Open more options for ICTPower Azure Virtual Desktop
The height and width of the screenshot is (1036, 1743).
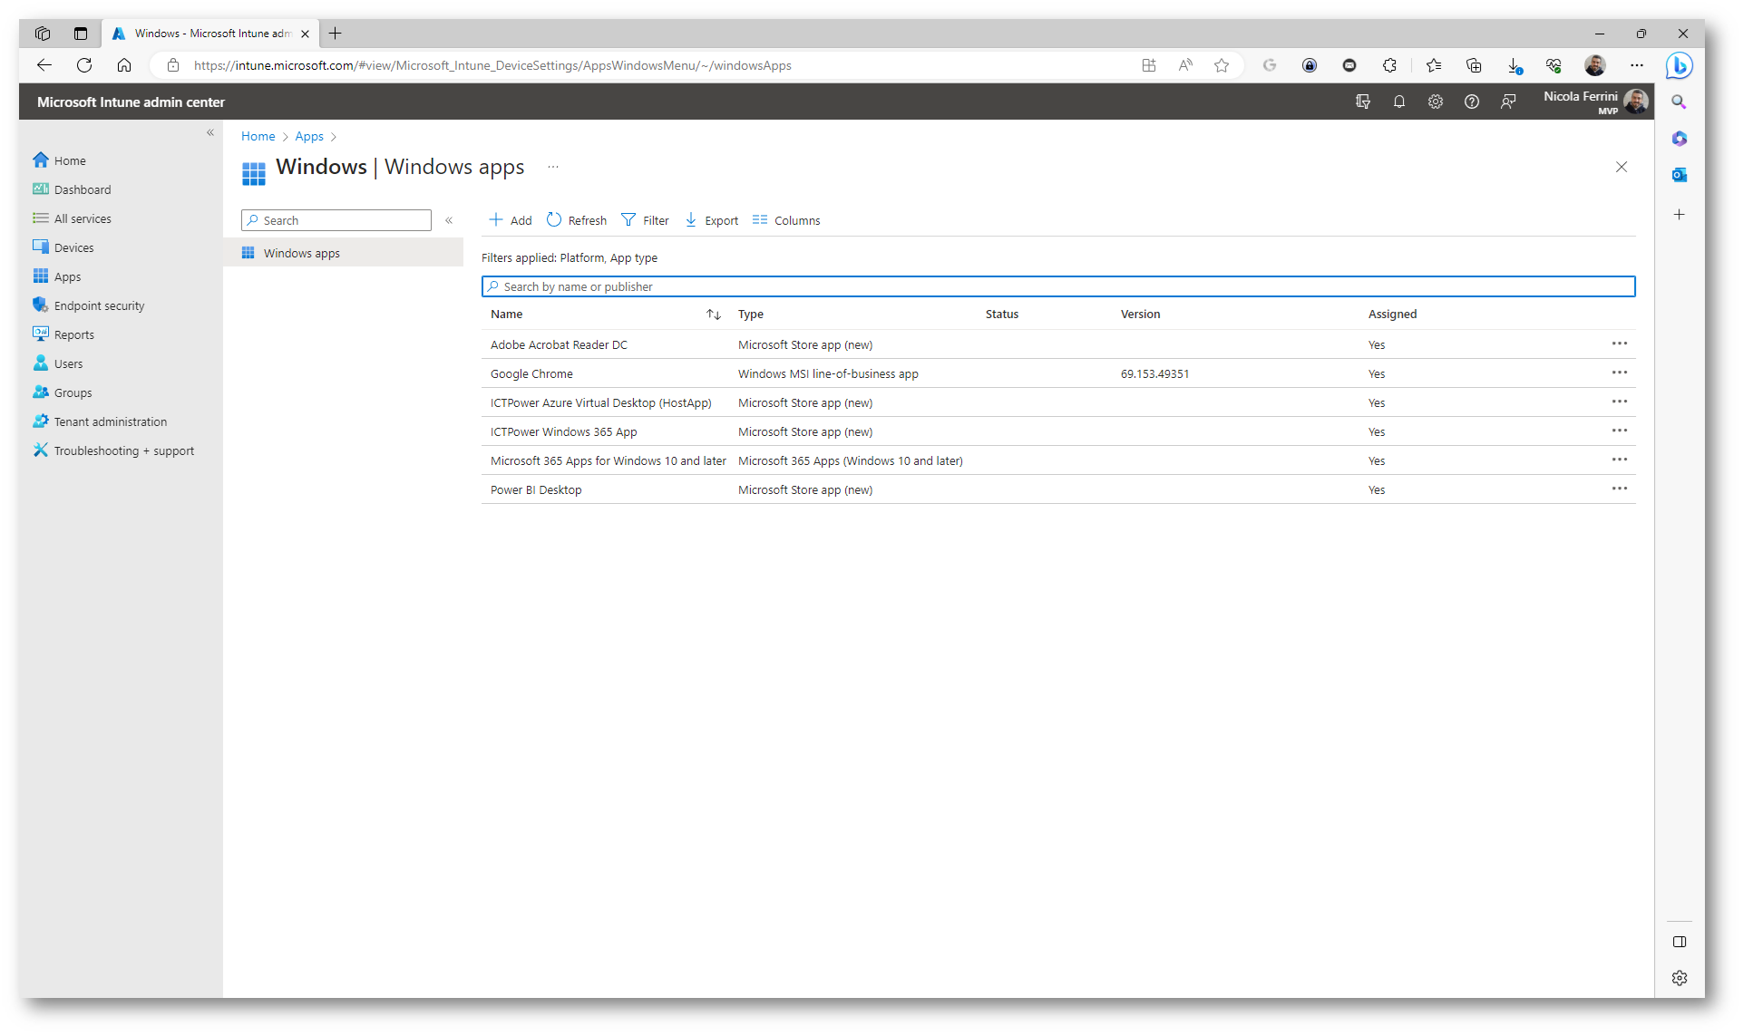point(1620,402)
